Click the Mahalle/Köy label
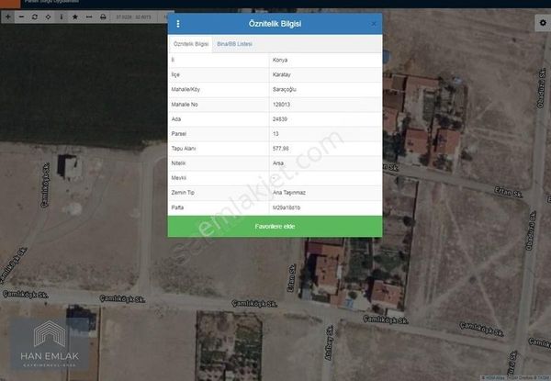This screenshot has width=551, height=381. coord(186,90)
